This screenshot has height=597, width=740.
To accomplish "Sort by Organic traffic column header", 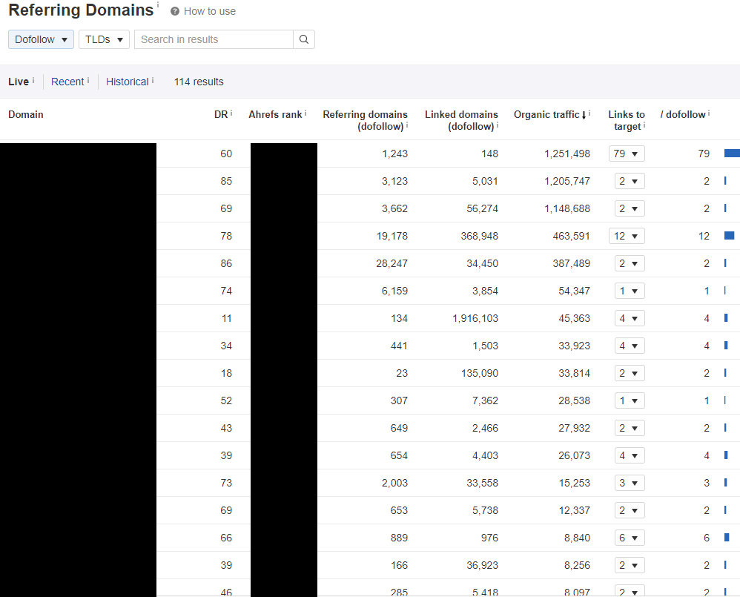I will pyautogui.click(x=546, y=114).
